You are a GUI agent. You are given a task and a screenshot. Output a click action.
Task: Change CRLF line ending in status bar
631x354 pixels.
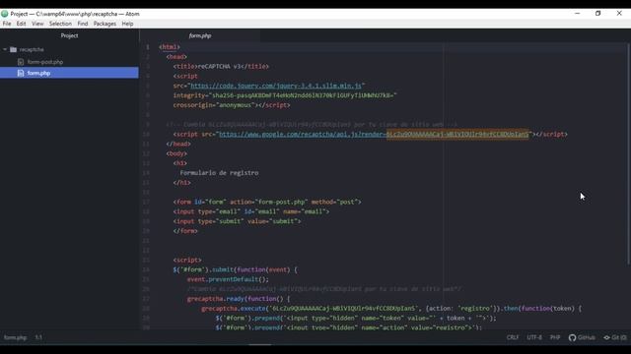[513, 337]
